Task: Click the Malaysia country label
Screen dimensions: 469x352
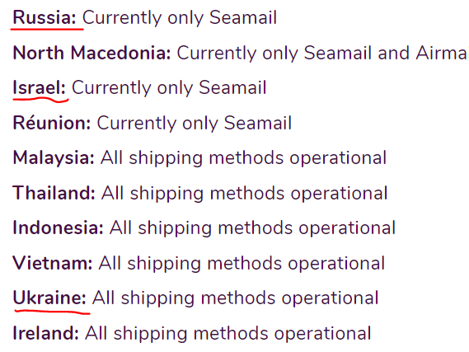Action: (x=54, y=158)
